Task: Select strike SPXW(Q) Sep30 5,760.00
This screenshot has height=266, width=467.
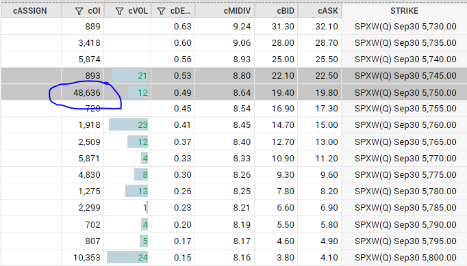Action: (405, 125)
